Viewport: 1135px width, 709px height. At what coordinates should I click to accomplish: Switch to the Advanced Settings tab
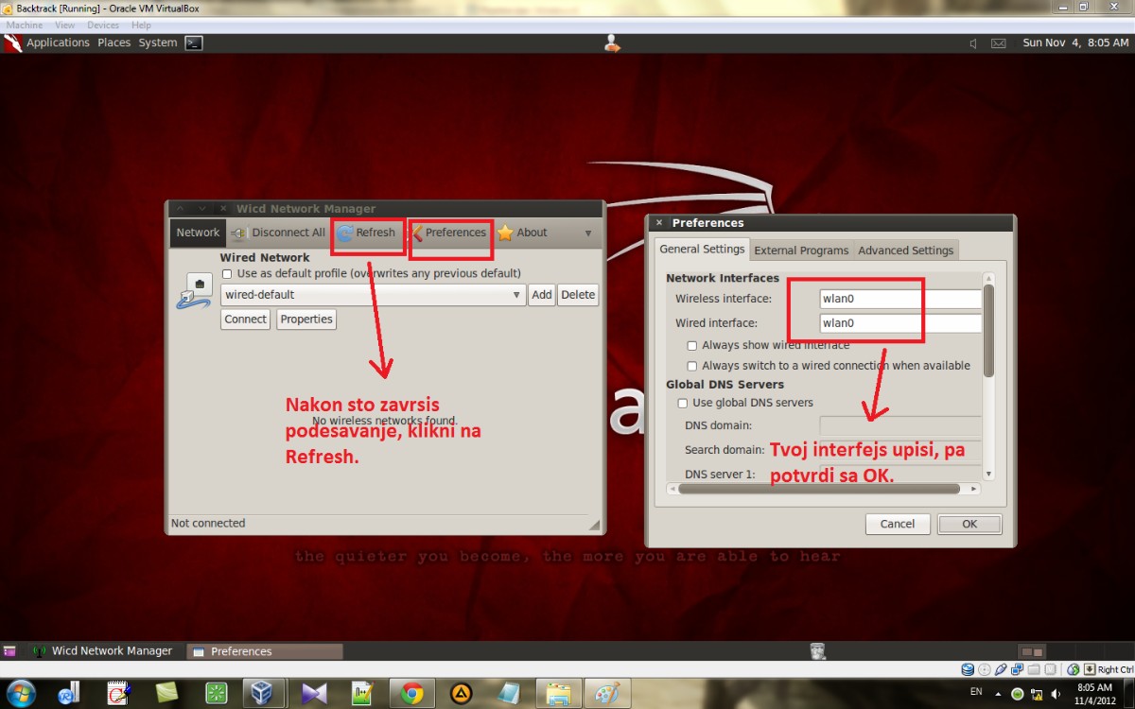click(905, 251)
